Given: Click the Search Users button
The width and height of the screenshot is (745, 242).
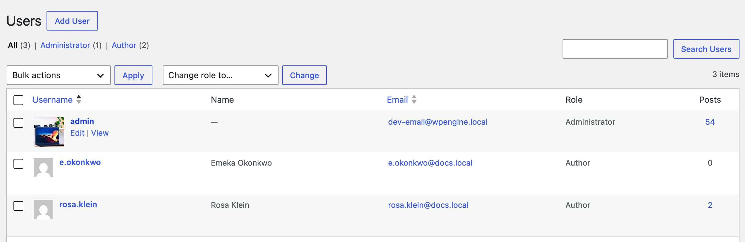Looking at the screenshot, I should (706, 49).
